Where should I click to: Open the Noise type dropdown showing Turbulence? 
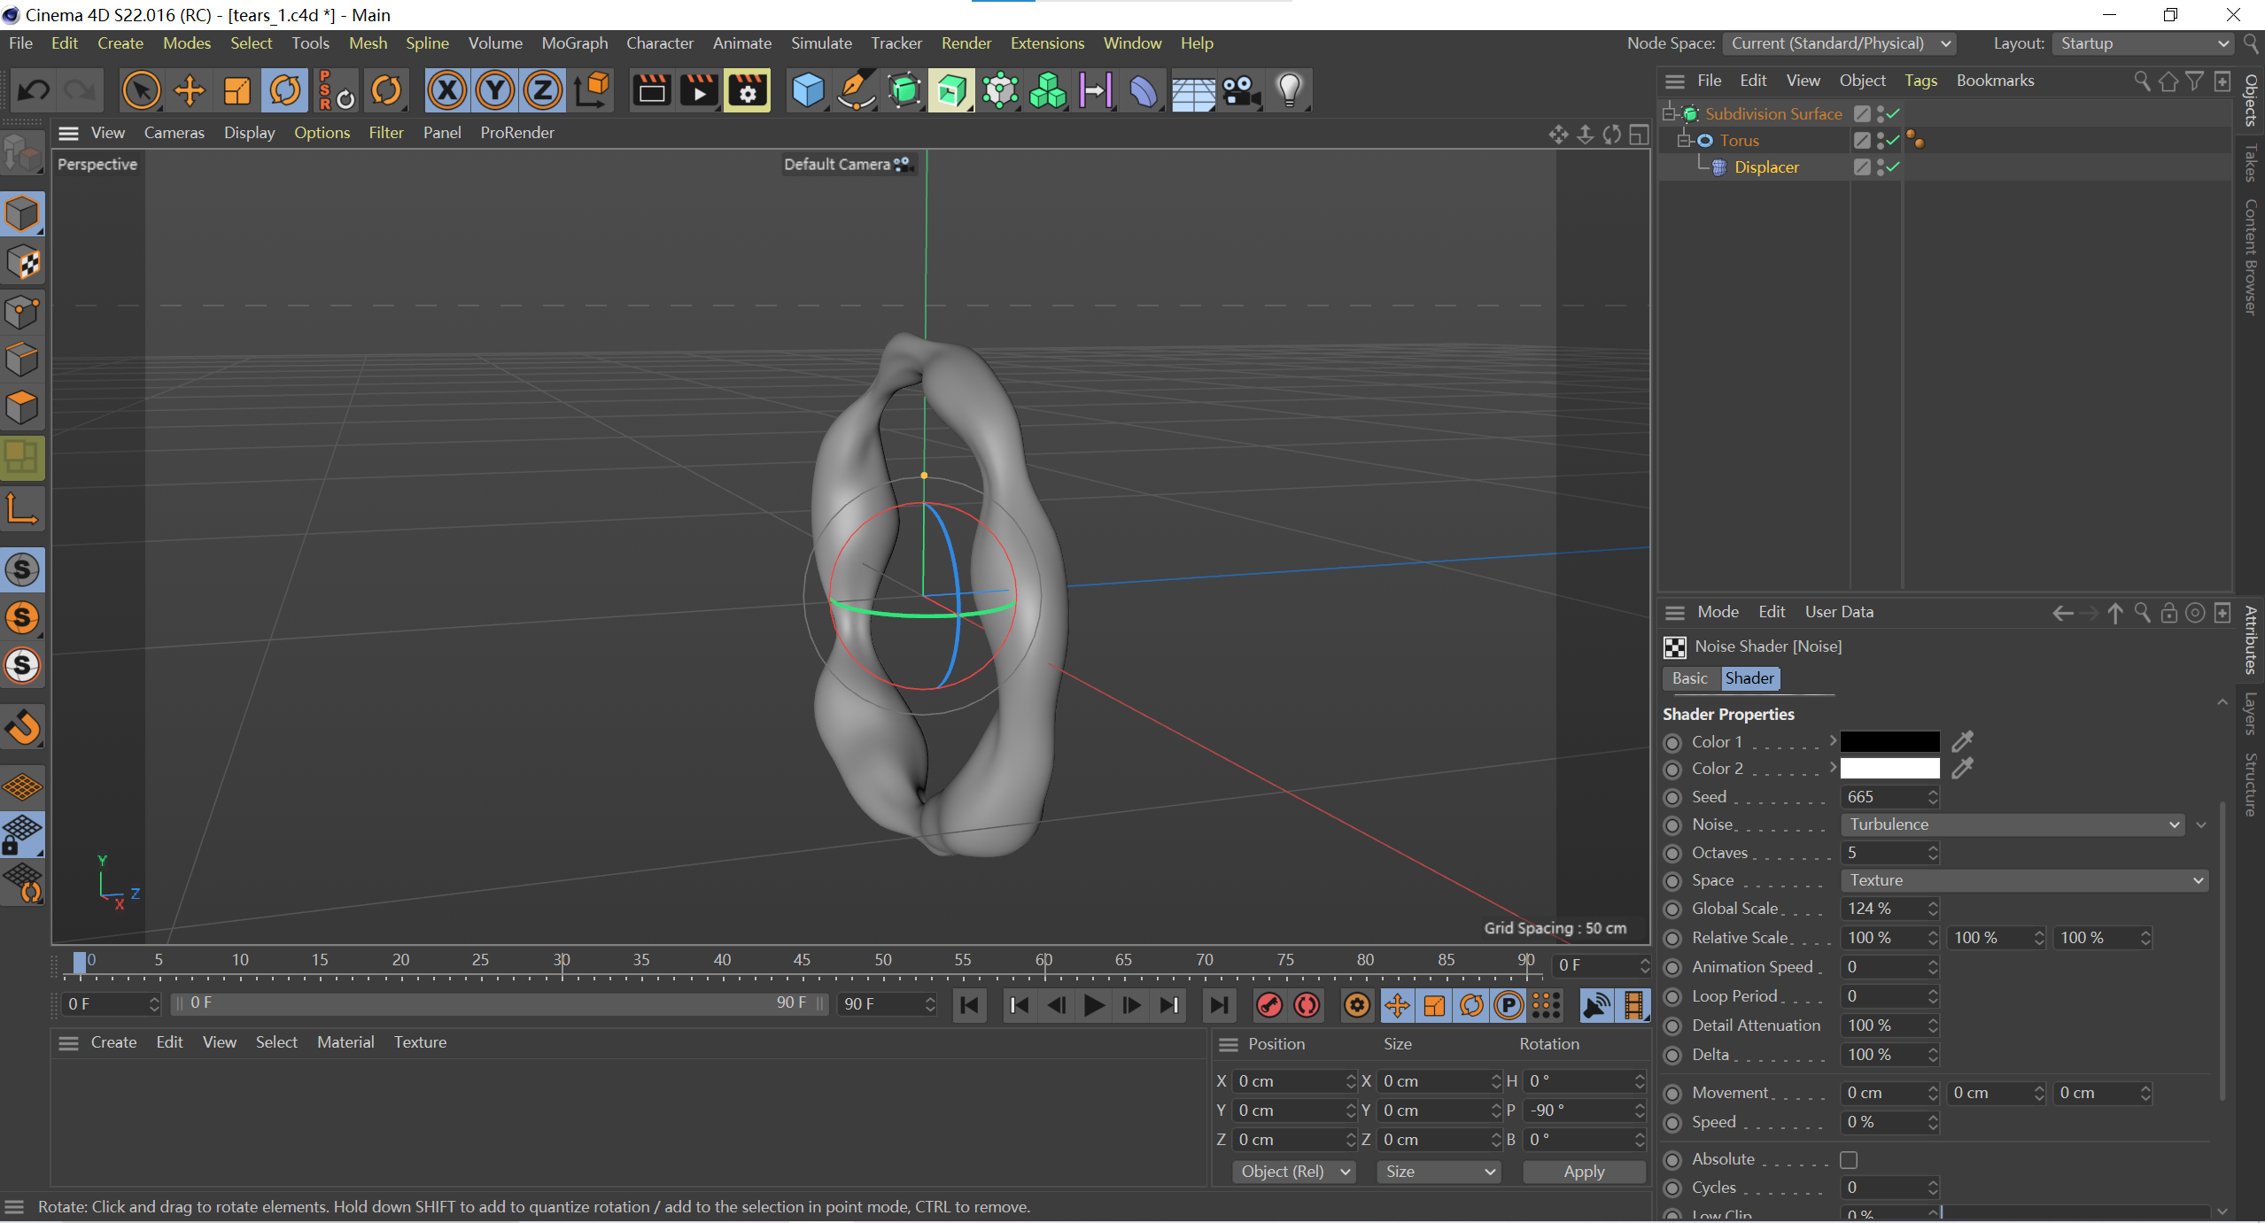tap(2013, 824)
